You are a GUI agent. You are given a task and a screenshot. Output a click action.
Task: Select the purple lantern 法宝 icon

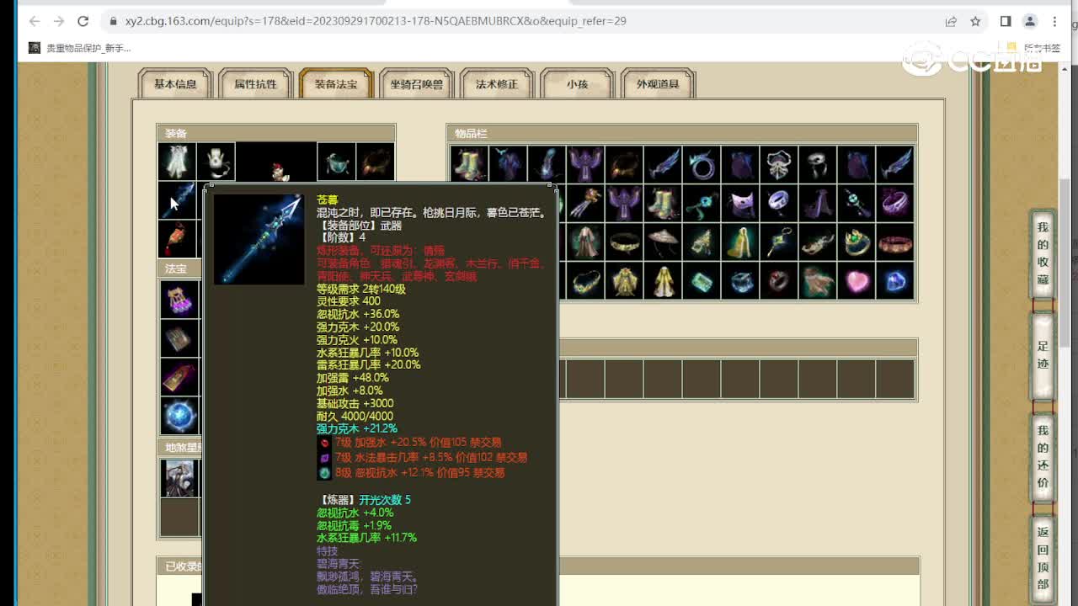[179, 299]
